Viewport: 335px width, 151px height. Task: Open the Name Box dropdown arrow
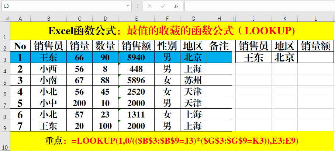tap(128, 6)
